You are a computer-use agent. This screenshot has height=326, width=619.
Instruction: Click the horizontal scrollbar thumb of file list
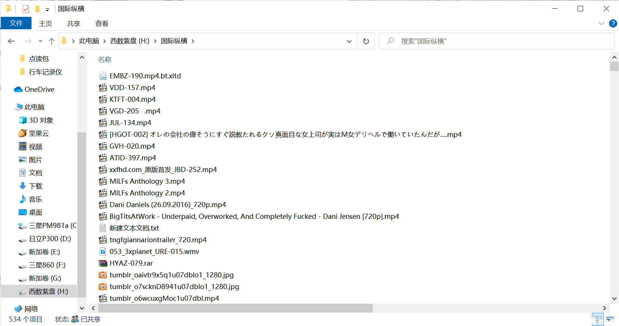coord(235,308)
